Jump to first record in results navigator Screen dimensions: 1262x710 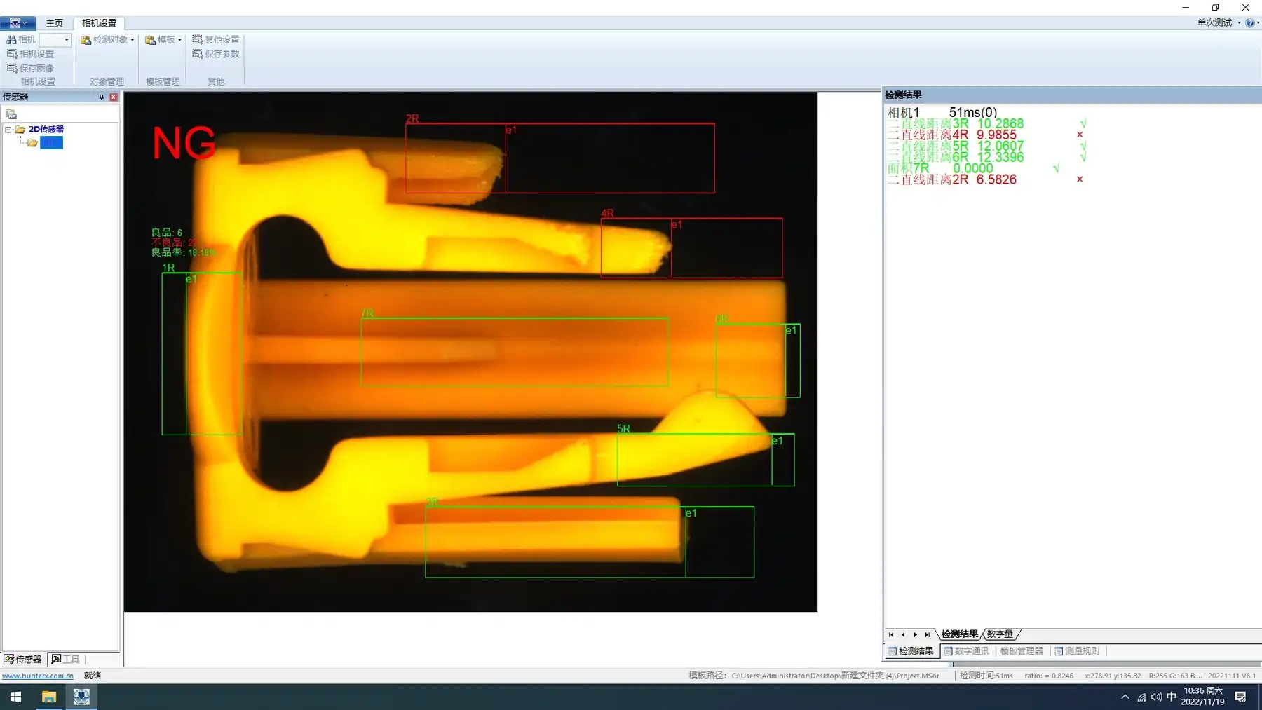(x=891, y=634)
